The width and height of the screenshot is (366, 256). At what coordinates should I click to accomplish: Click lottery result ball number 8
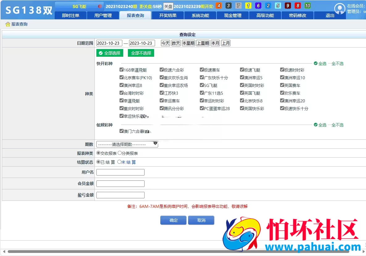point(298,6)
